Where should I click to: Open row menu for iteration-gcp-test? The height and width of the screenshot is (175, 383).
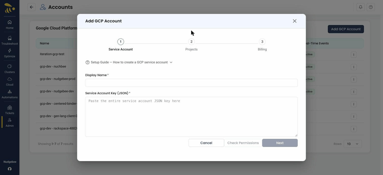click(x=354, y=54)
